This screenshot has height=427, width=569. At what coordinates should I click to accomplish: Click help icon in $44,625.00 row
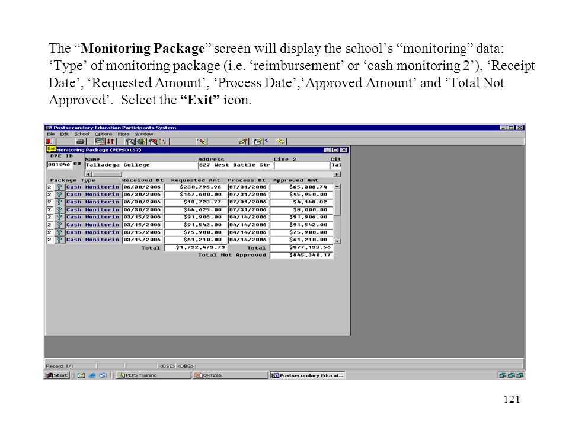click(x=59, y=210)
